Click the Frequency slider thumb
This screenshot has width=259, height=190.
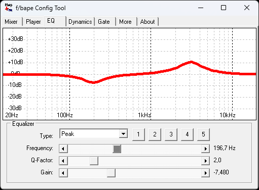point(117,149)
